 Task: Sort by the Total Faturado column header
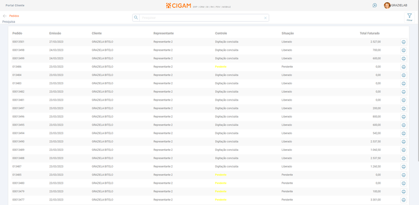click(370, 34)
